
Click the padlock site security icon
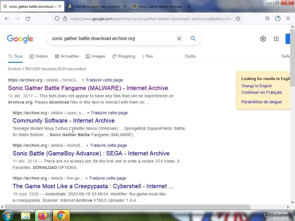click(x=65, y=19)
